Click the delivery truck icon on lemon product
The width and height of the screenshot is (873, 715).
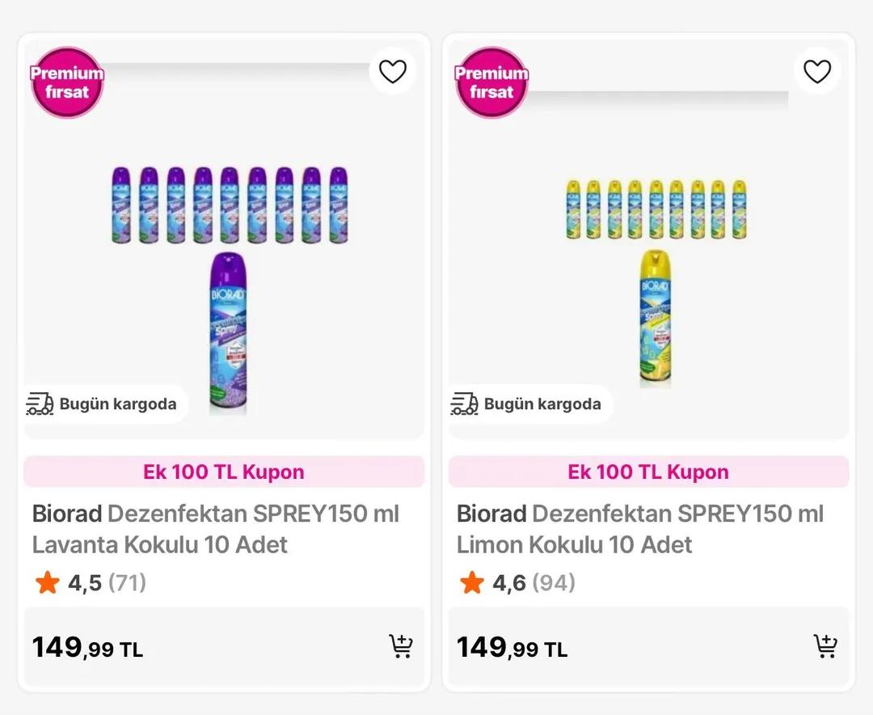click(x=464, y=404)
